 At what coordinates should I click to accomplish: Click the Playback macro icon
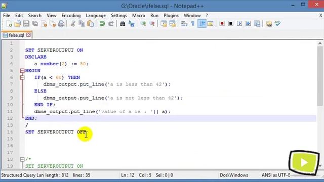(x=239, y=24)
